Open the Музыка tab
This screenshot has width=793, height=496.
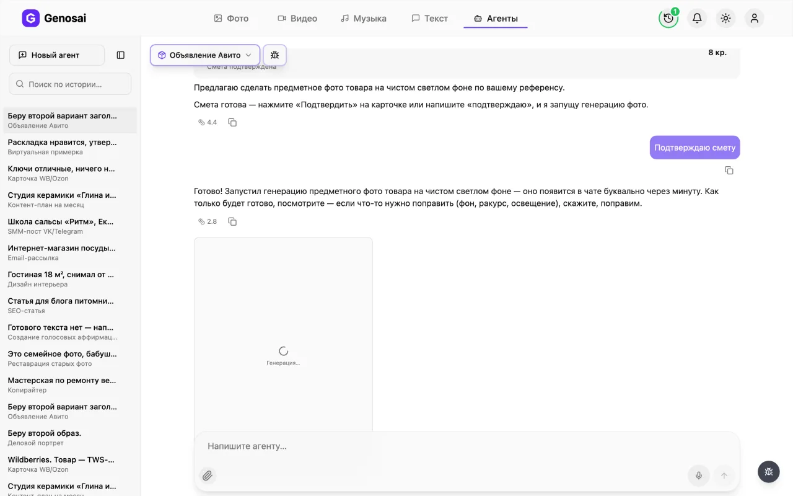(364, 19)
